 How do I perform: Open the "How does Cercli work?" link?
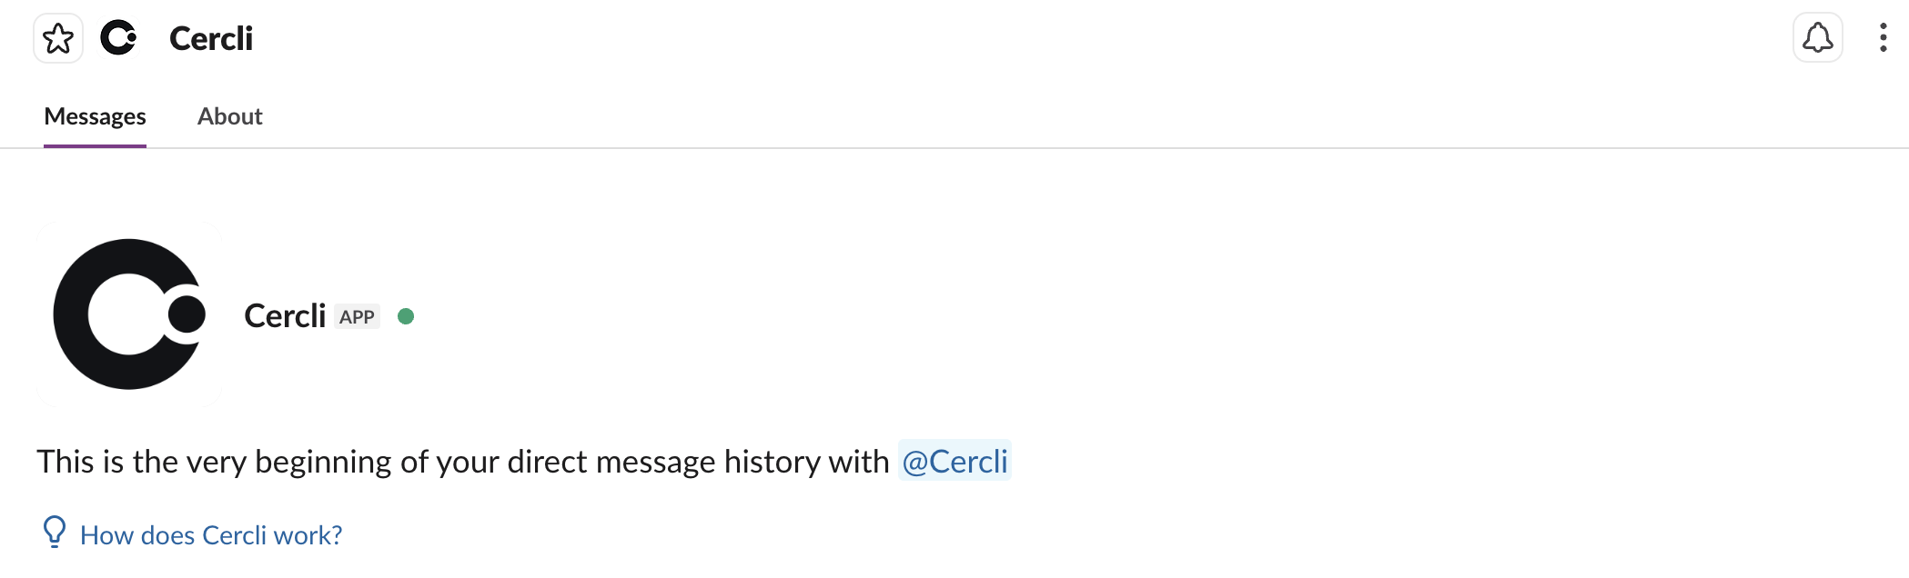211,535
